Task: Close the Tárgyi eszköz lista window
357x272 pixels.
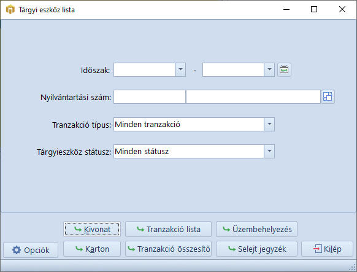Action: coord(342,10)
